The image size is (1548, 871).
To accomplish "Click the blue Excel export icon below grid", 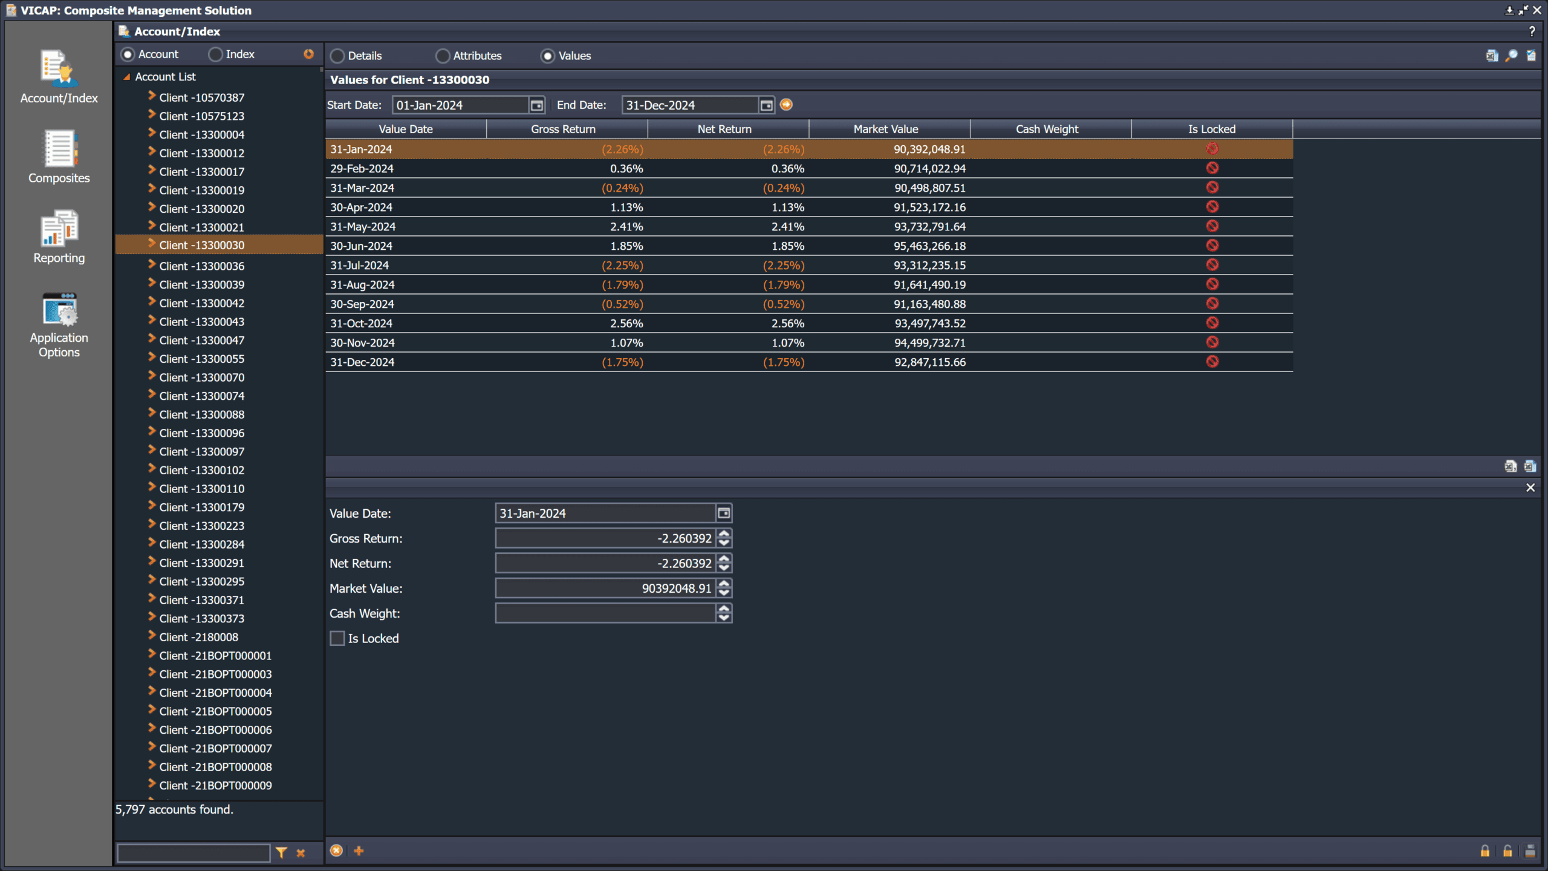I will (x=1530, y=466).
